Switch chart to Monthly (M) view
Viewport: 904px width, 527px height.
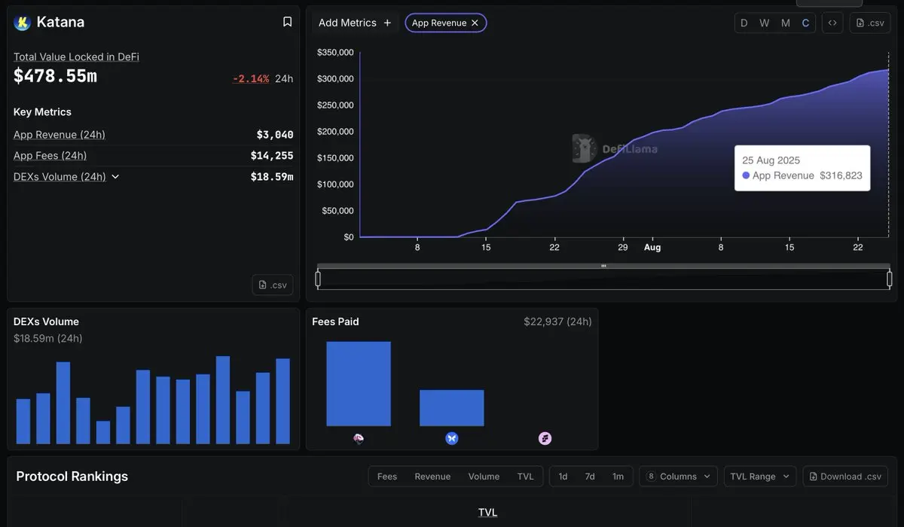786,23
